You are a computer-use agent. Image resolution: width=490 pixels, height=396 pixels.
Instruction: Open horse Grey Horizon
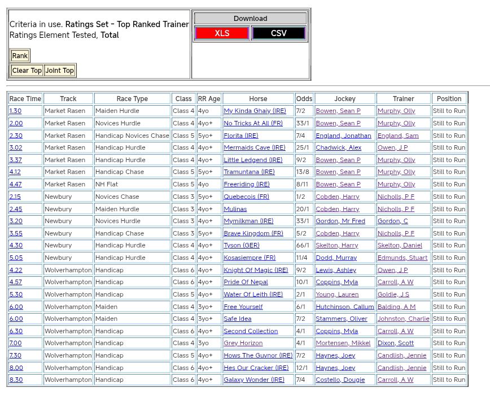point(243,343)
